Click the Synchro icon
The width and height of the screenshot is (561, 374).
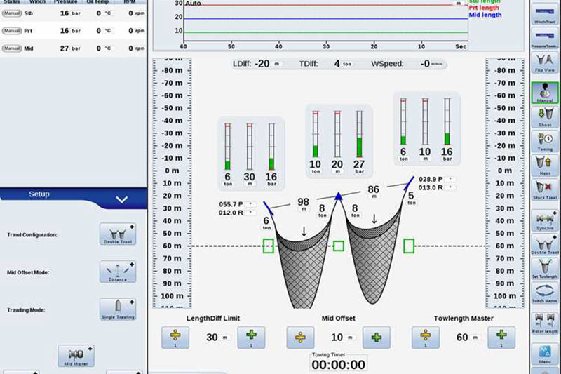click(x=545, y=220)
